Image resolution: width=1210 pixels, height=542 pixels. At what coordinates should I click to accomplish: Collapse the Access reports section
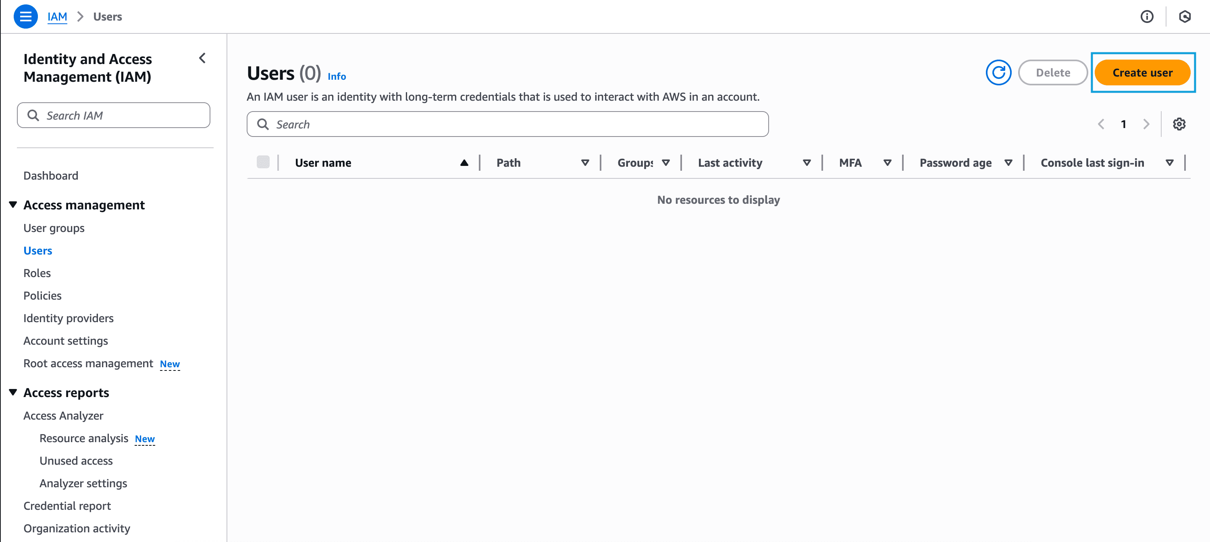[x=13, y=392]
